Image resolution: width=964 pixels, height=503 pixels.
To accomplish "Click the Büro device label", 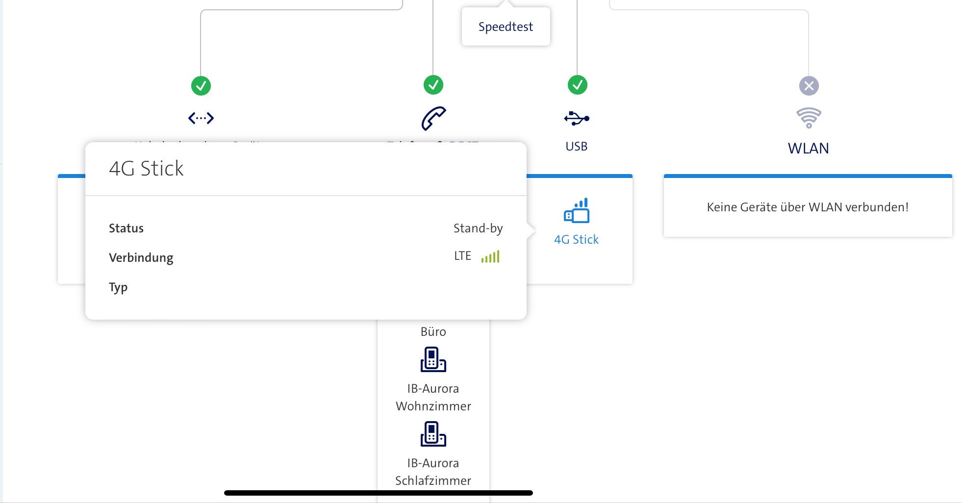I will tap(433, 332).
